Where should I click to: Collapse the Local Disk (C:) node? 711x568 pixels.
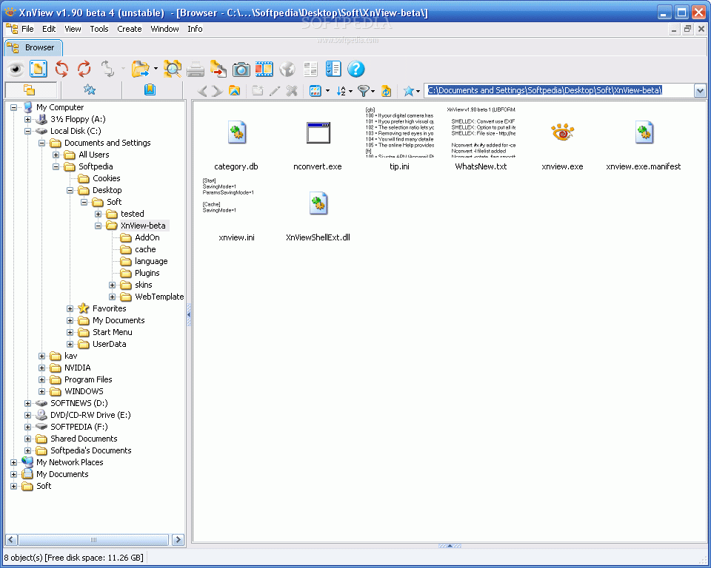click(27, 131)
